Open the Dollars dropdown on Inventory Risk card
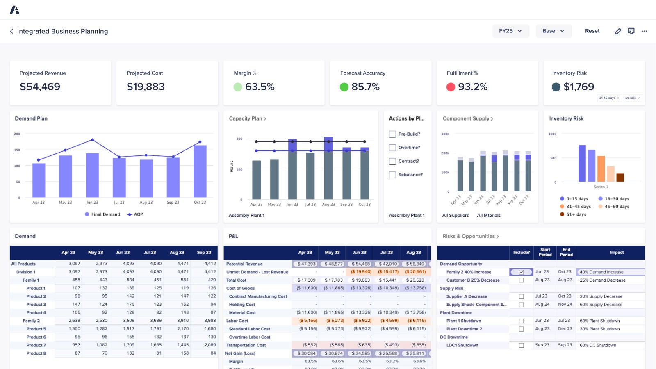Viewport: 656px width, 369px height. click(633, 98)
